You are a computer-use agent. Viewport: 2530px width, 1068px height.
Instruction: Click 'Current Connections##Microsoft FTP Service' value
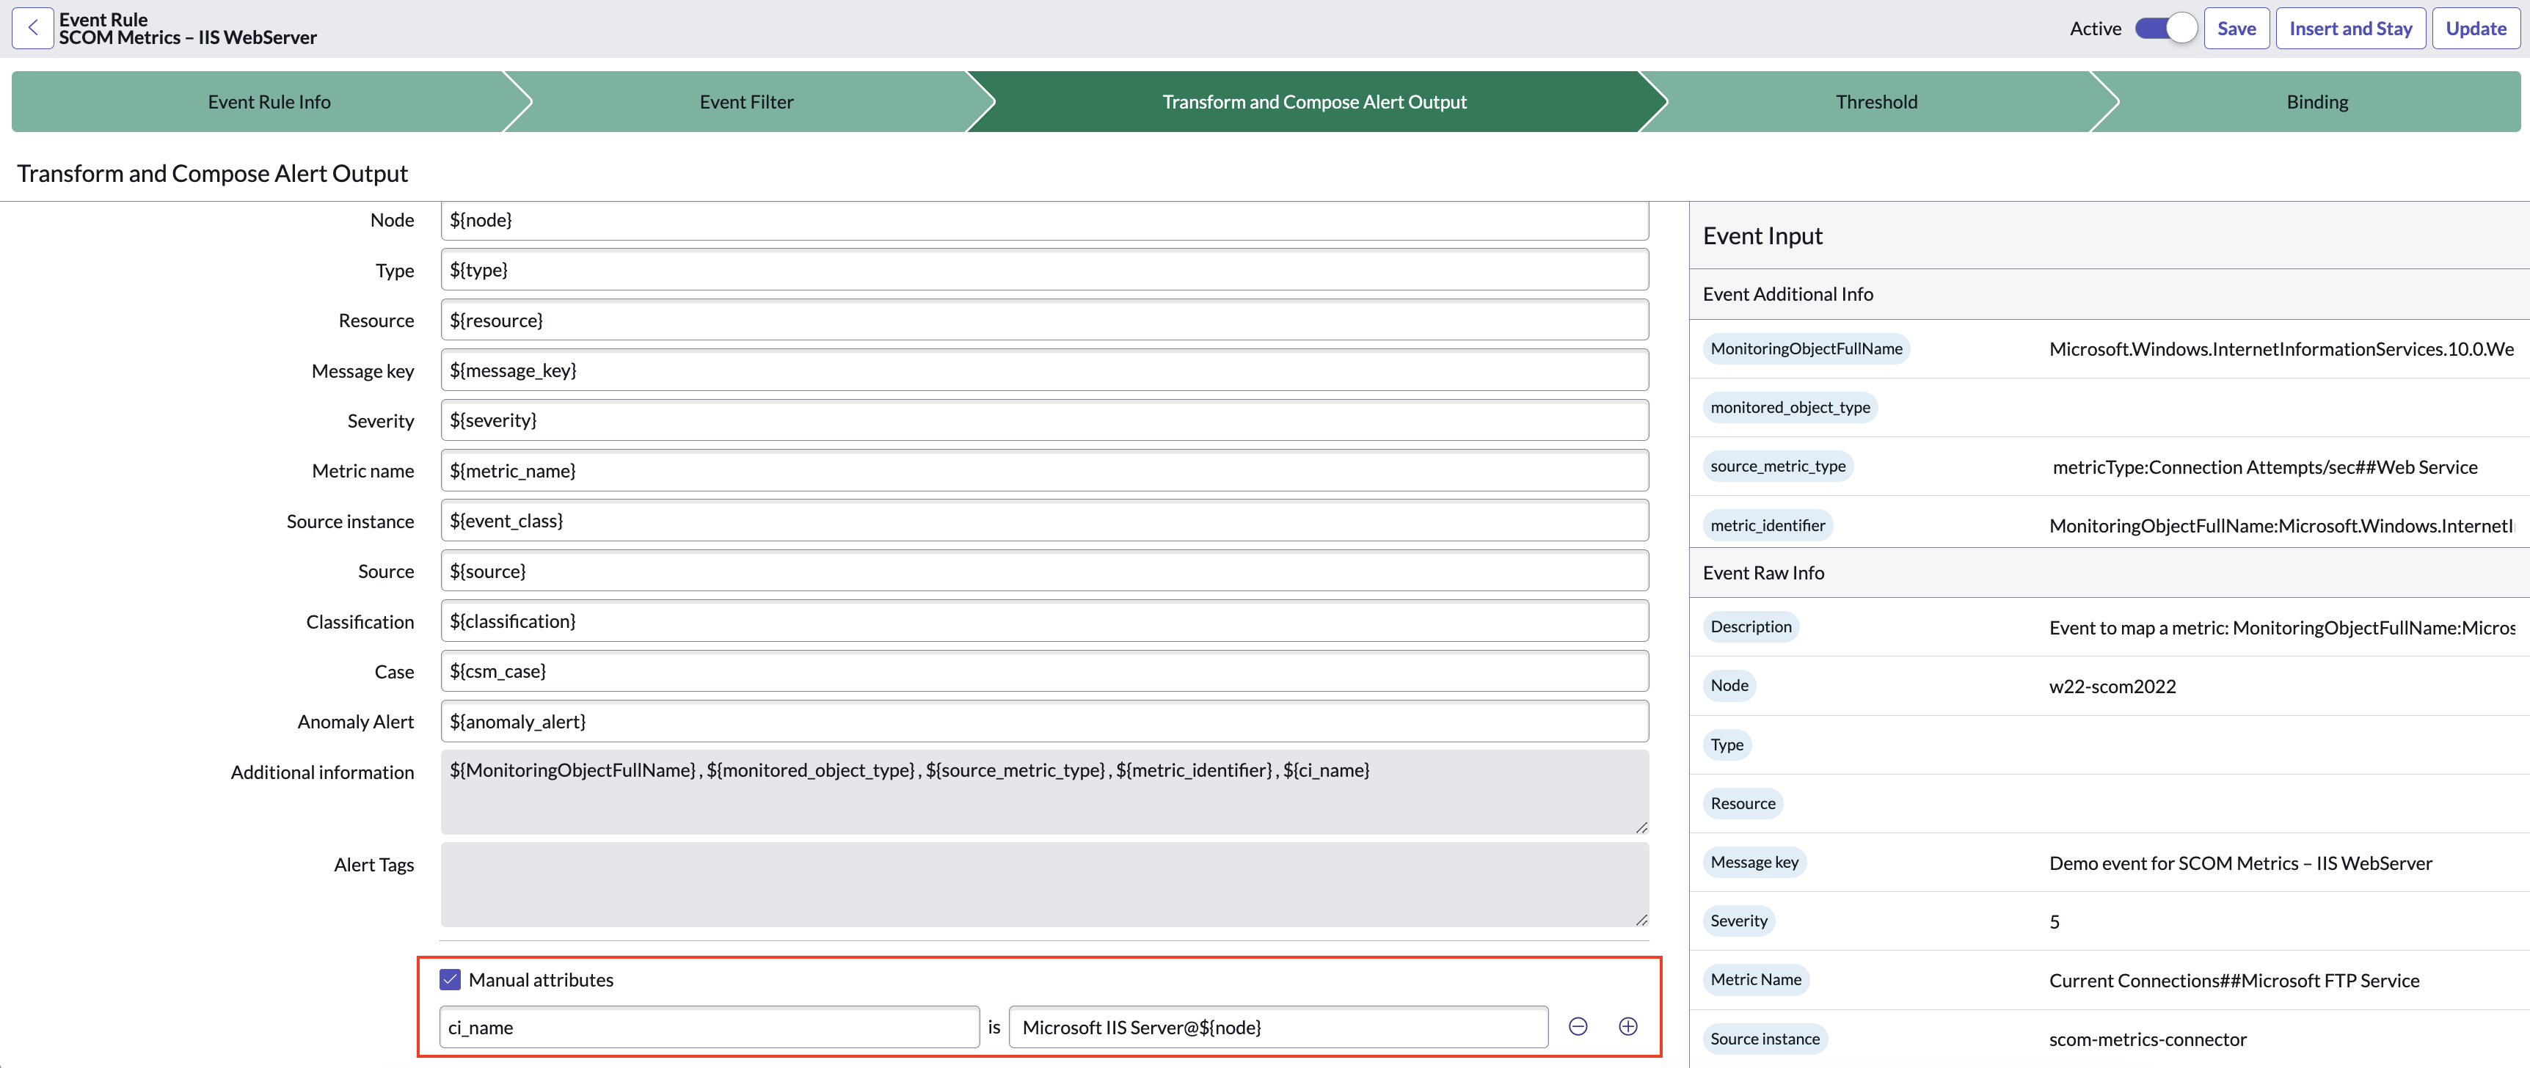(x=2234, y=981)
